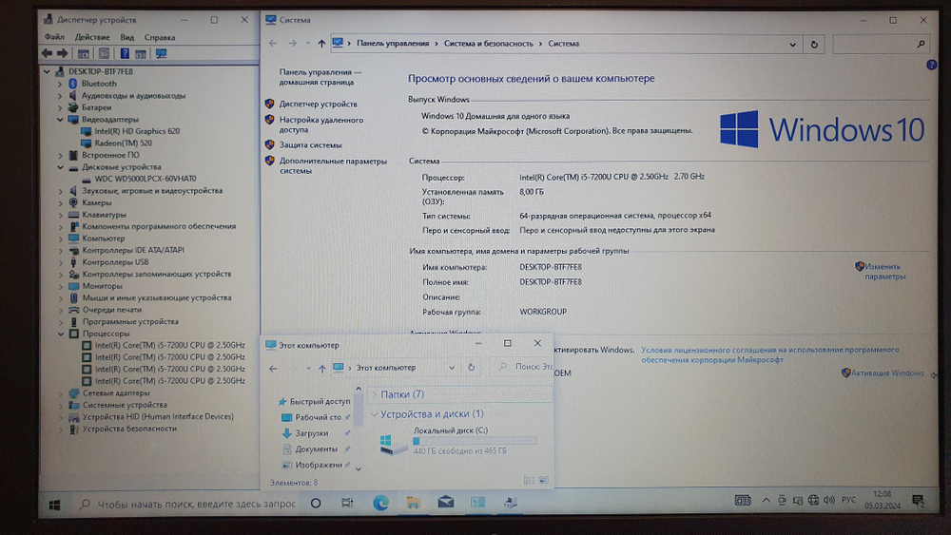
Task: Select Быстрый доступ in Этот компьютер sidebar
Action: [320, 401]
